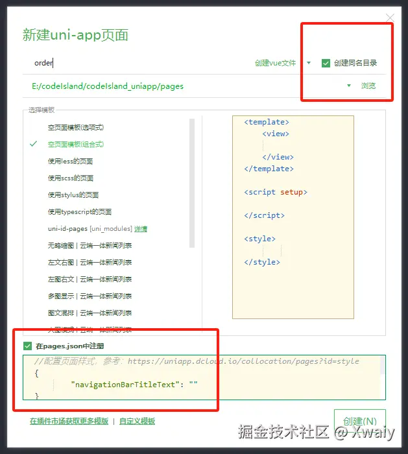Open the create vue file type dropdown arrow
This screenshot has height=454, width=408.
click(309, 63)
